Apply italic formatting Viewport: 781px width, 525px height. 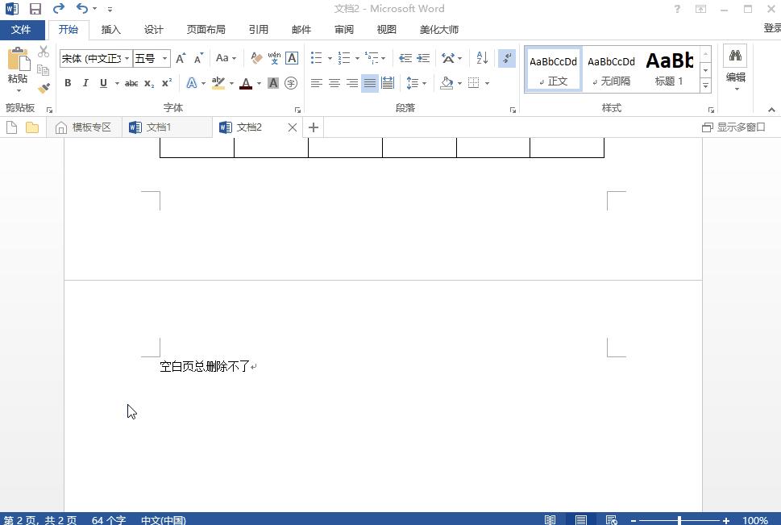(85, 82)
